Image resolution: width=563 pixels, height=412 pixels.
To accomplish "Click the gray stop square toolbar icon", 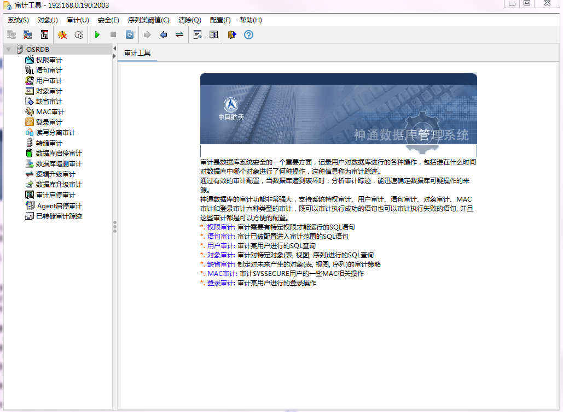I will click(x=113, y=35).
